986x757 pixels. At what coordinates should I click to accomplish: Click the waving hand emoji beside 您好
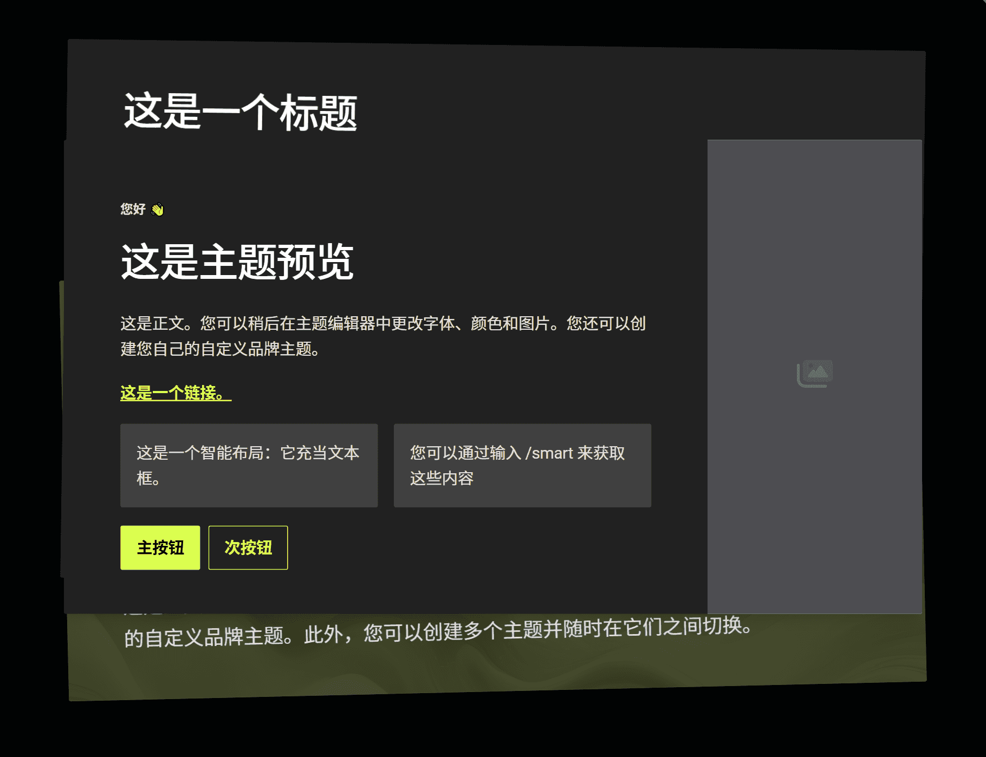[x=158, y=210]
